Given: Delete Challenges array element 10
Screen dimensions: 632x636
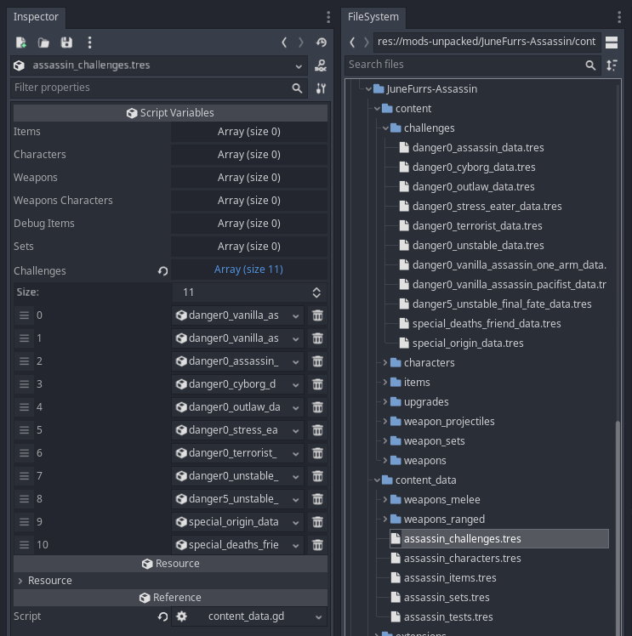Looking at the screenshot, I should click(317, 545).
